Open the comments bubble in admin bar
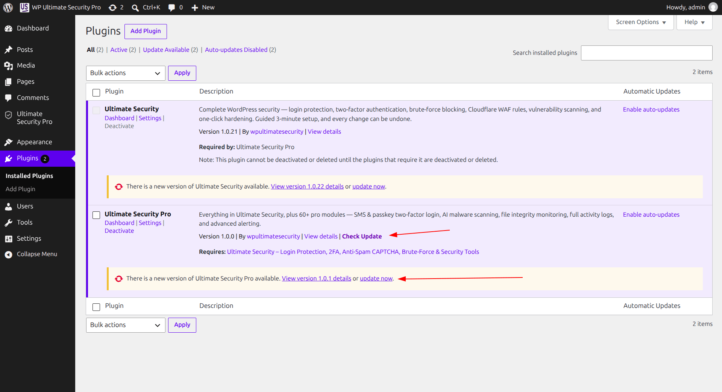Image resolution: width=722 pixels, height=392 pixels. coord(171,8)
